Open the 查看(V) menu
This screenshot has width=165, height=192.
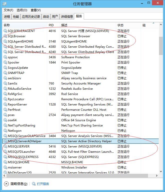(35, 10)
